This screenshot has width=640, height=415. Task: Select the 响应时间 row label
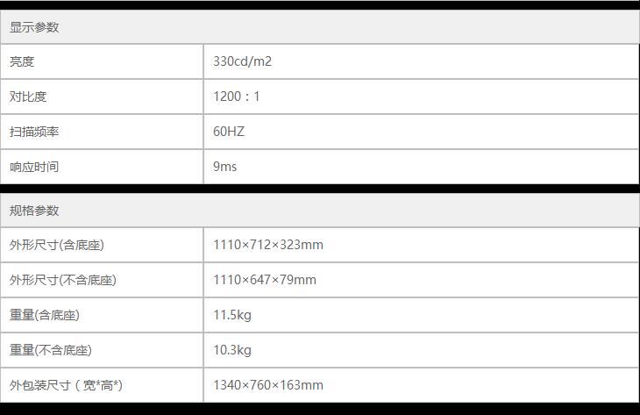[35, 167]
